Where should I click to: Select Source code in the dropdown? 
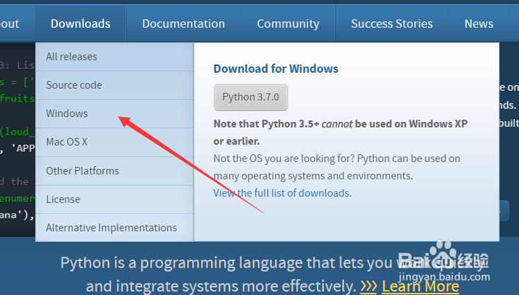pyautogui.click(x=74, y=85)
